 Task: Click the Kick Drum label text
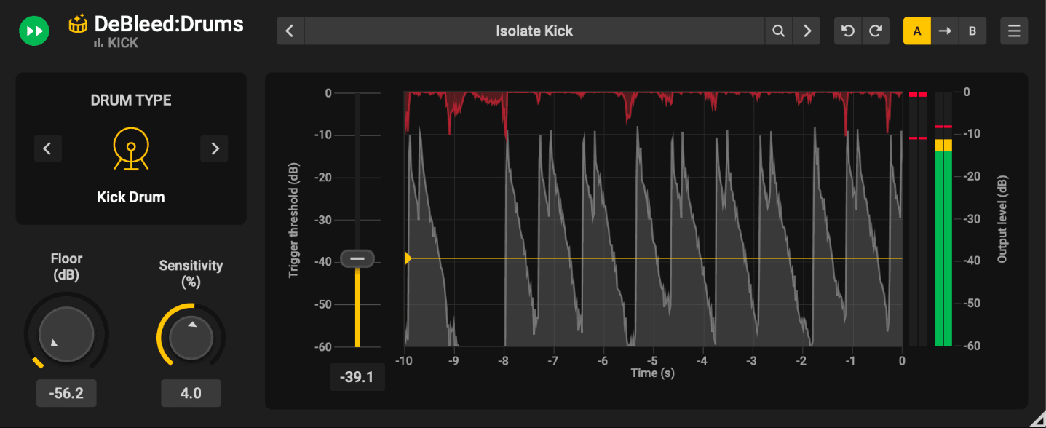[131, 197]
